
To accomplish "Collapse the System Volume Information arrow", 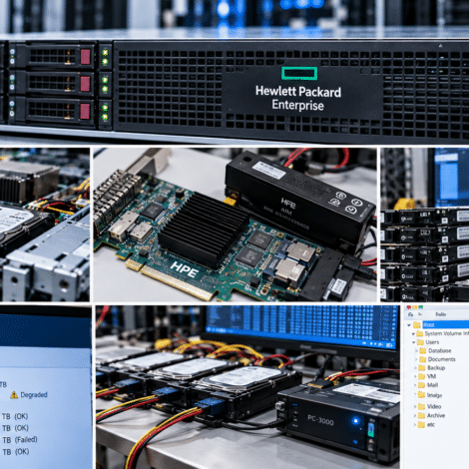I will 413,333.
